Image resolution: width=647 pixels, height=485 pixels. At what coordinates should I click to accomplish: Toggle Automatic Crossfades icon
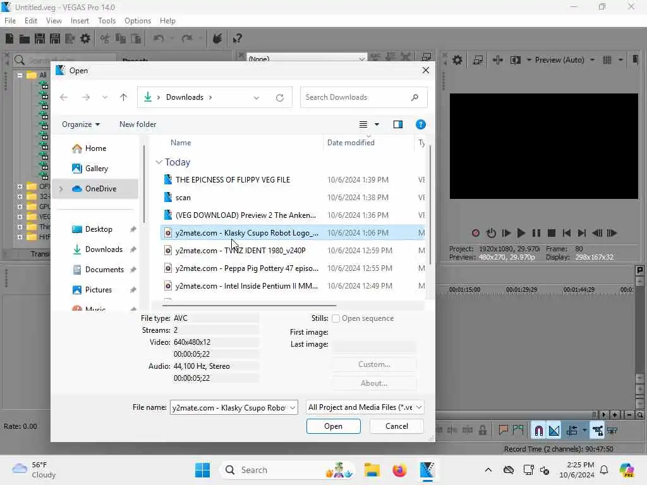(x=553, y=431)
